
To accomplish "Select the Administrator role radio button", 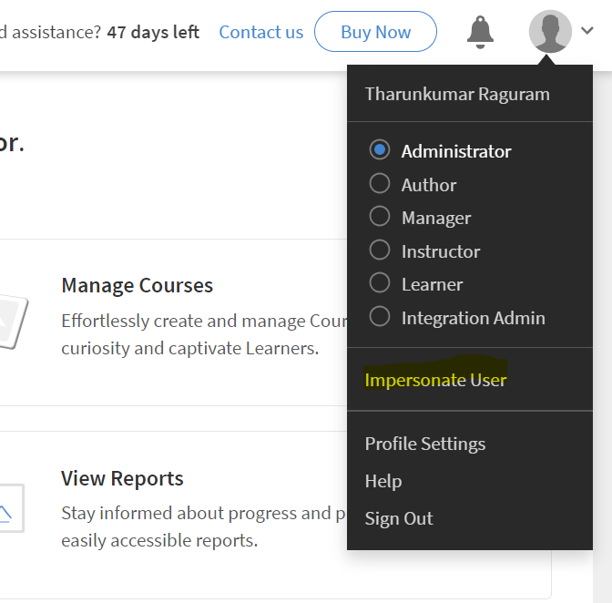I will [x=380, y=150].
